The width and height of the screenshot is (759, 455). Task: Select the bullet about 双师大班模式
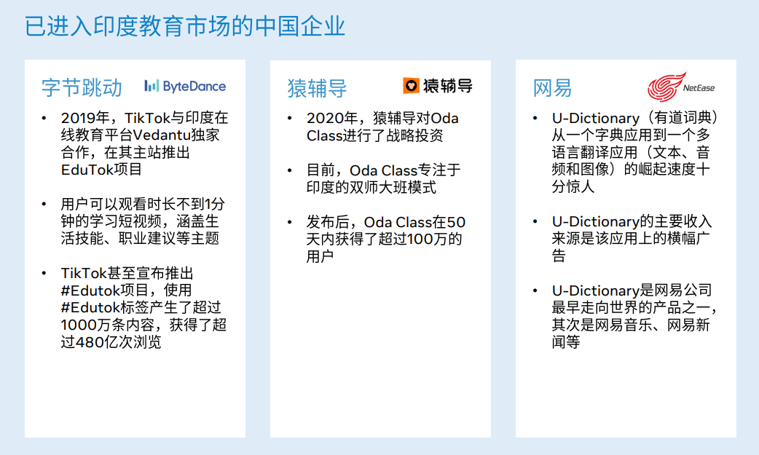point(382,178)
